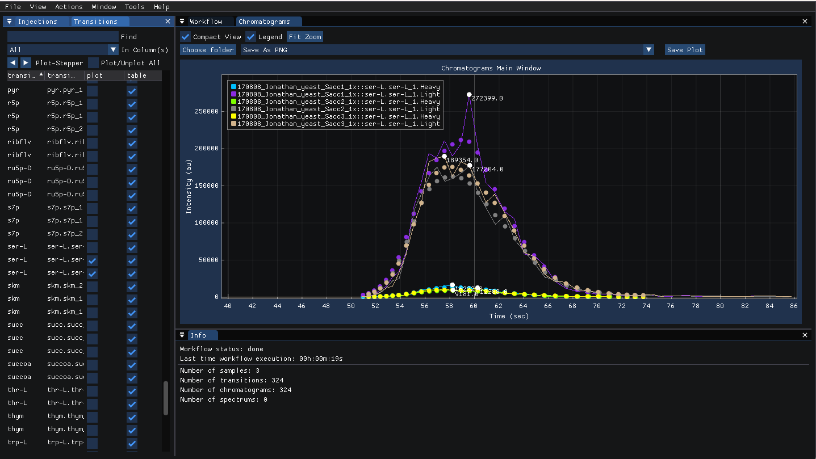The height and width of the screenshot is (459, 816).
Task: Close the Info panel with X
Action: click(x=805, y=335)
